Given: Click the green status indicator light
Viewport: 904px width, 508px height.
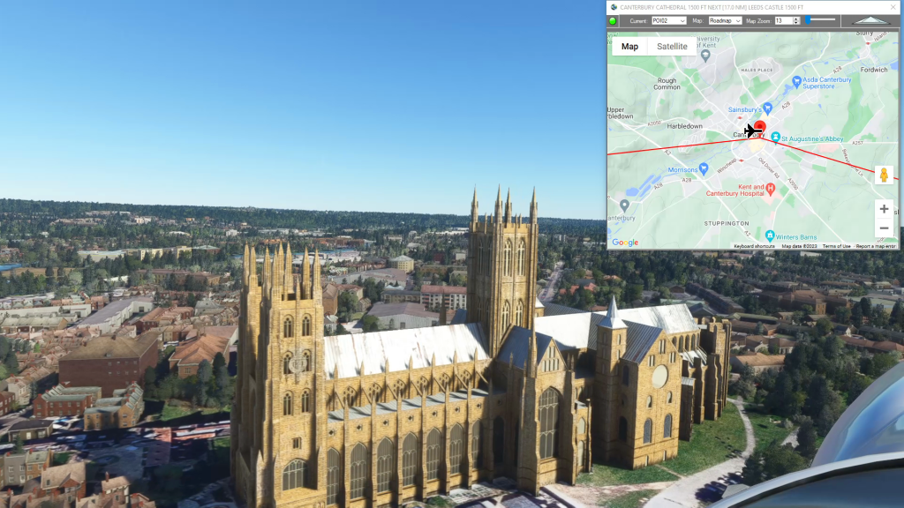Looking at the screenshot, I should [x=613, y=20].
